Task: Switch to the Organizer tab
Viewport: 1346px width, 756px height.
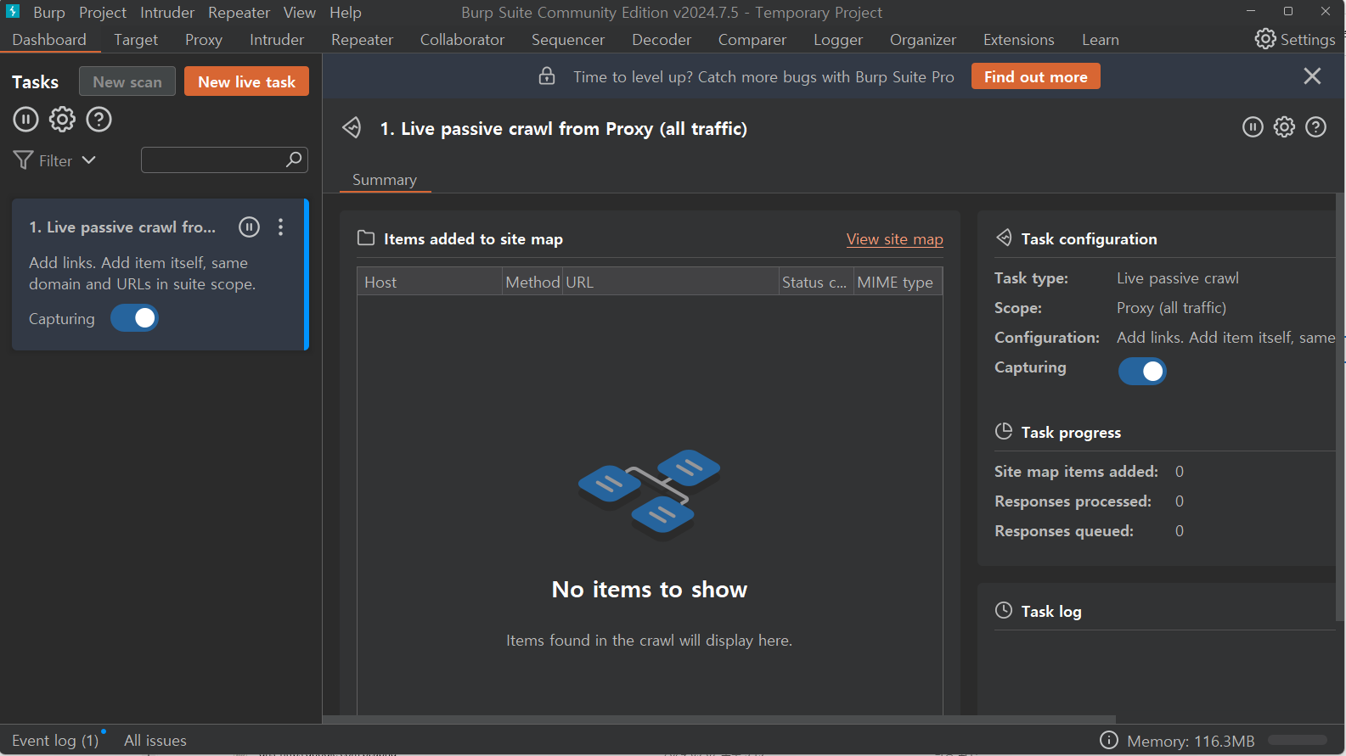Action: 923,40
